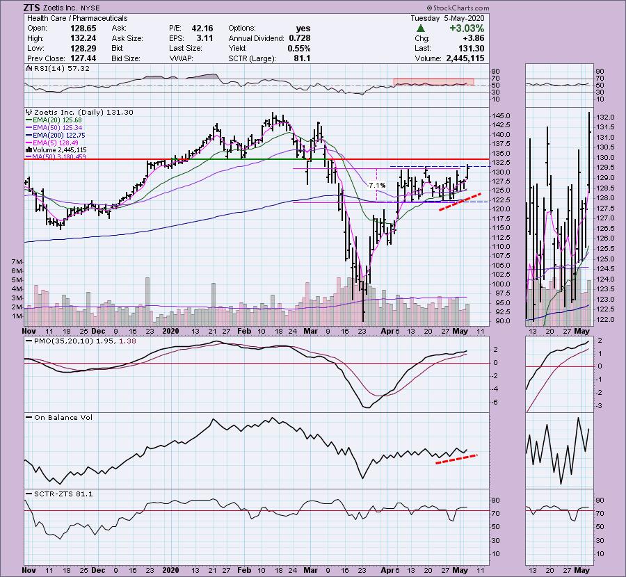
Task: Select the P/E value 42.16
Action: pyautogui.click(x=202, y=29)
